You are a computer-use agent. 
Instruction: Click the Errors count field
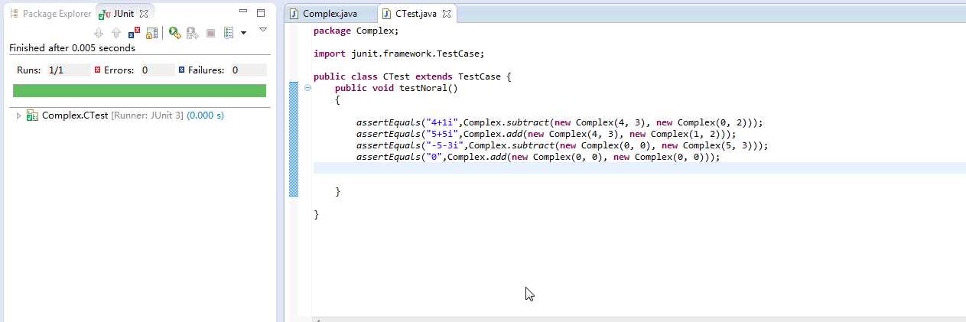(157, 70)
